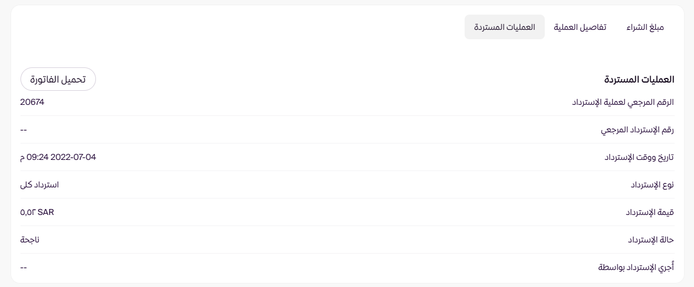Download the invoice via تحميل الفاتورة button

click(58, 80)
